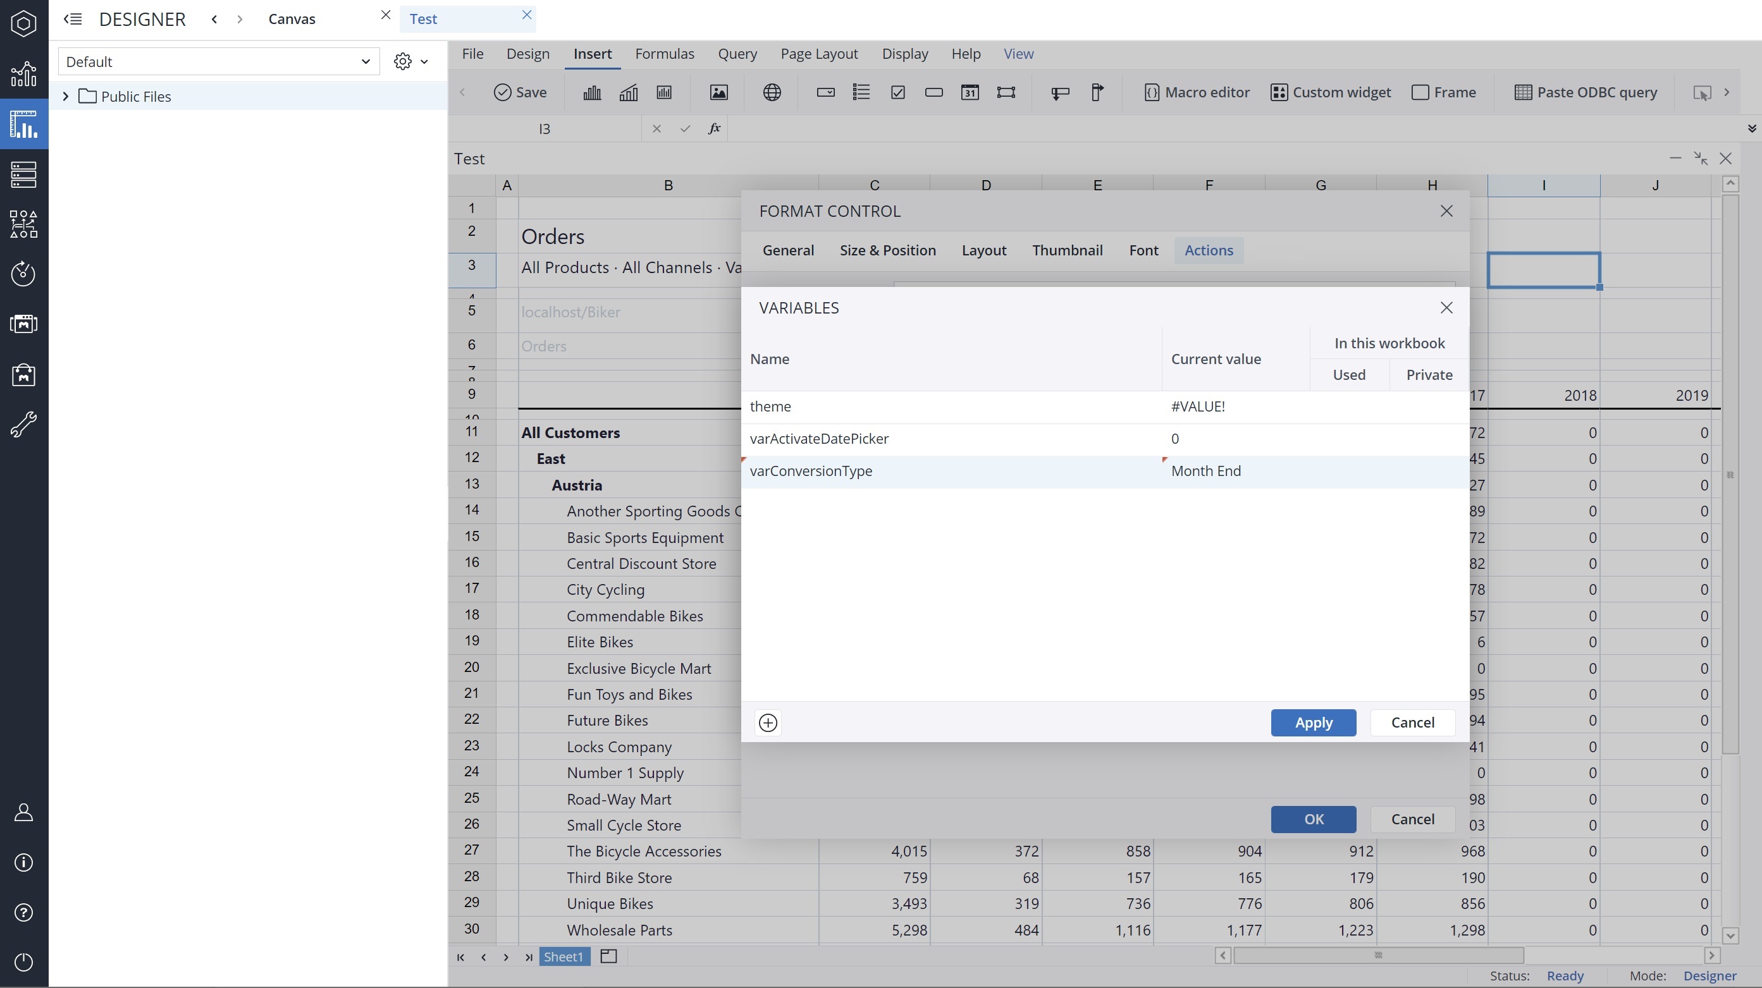Switch to the Size & Position tab
The image size is (1762, 988).
tap(888, 250)
